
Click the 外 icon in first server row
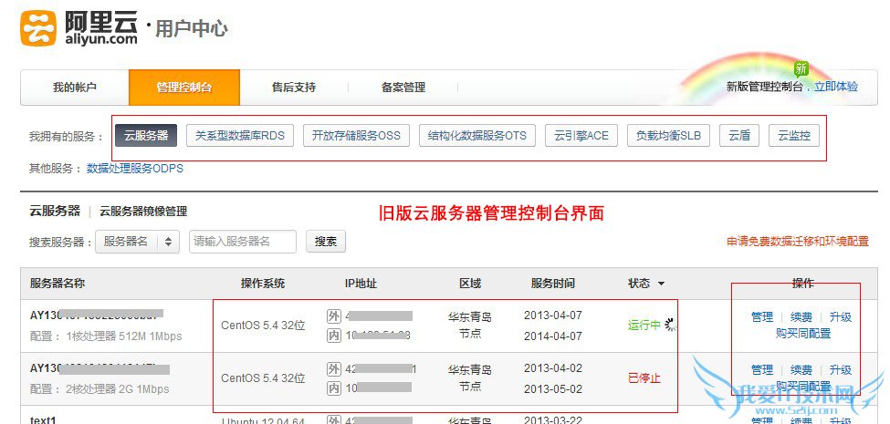[334, 316]
